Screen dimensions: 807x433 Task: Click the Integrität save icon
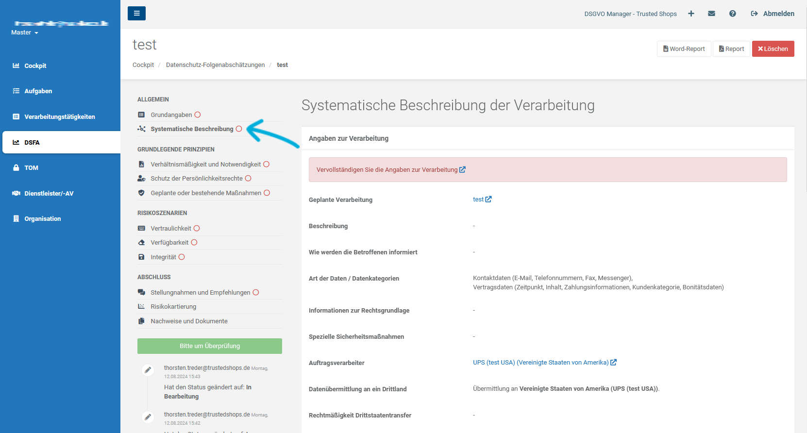tap(141, 257)
